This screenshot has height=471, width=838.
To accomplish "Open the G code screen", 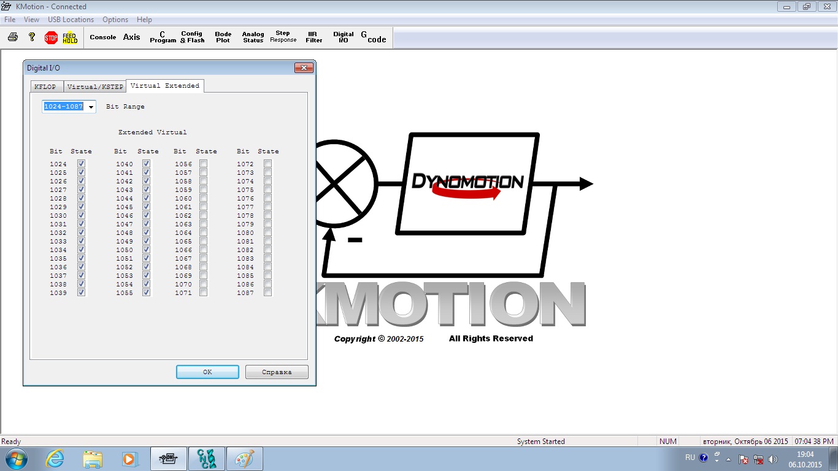I will 374,38.
